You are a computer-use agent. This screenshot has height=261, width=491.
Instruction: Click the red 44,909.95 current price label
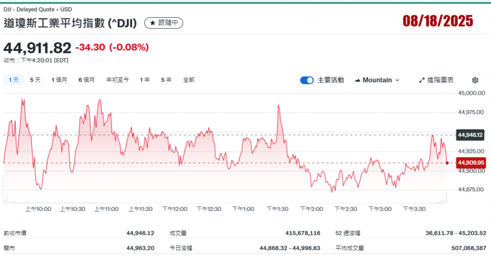click(470, 162)
